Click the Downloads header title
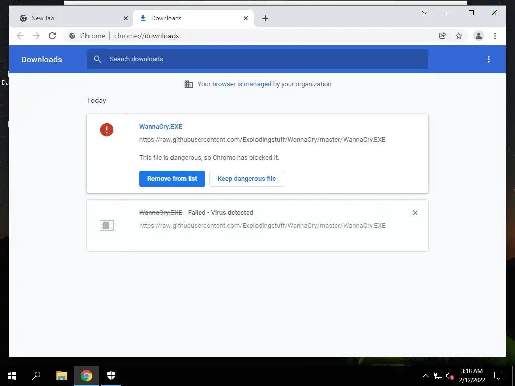Screen dimensions: 515x386 (x=42, y=59)
